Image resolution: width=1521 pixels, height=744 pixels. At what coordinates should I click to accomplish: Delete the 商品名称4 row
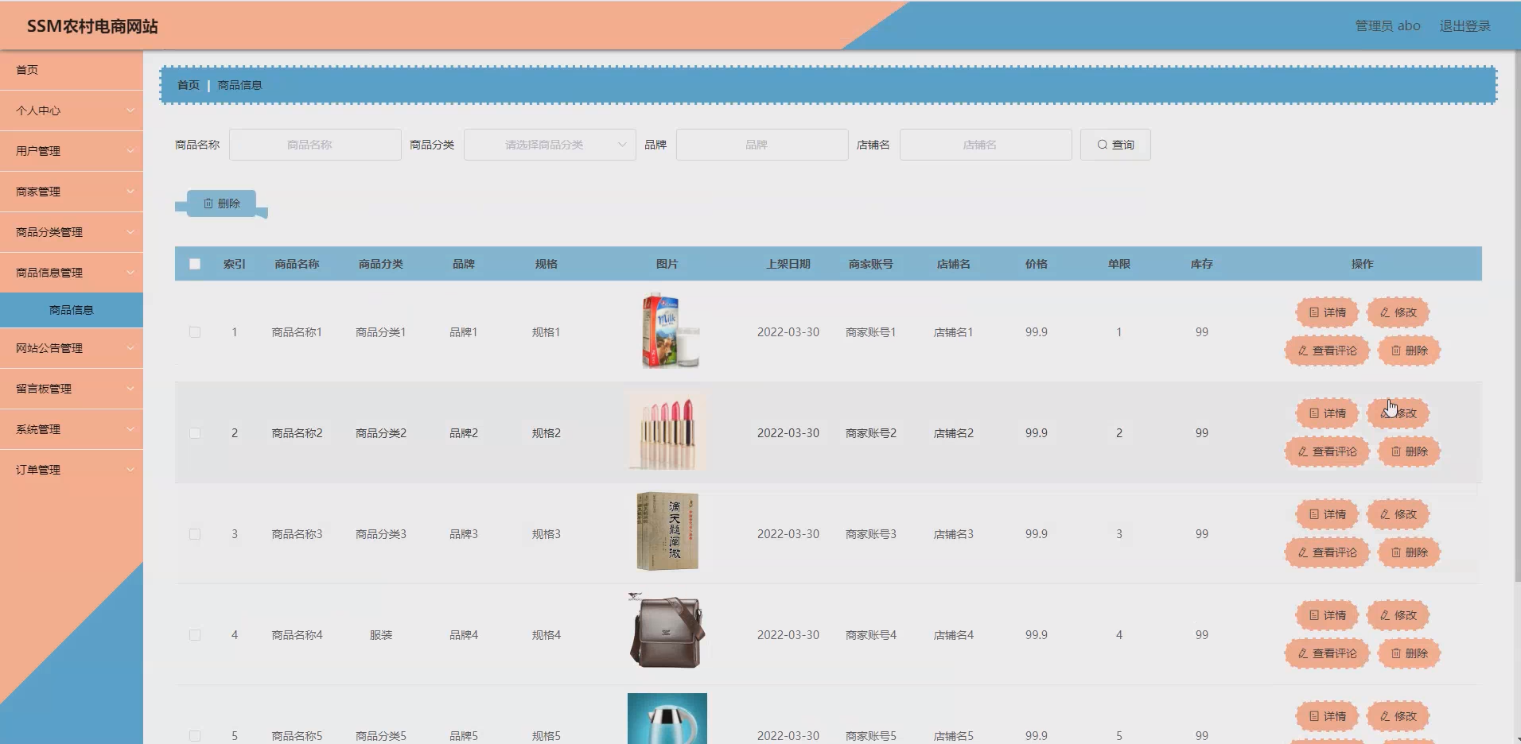1409,653
